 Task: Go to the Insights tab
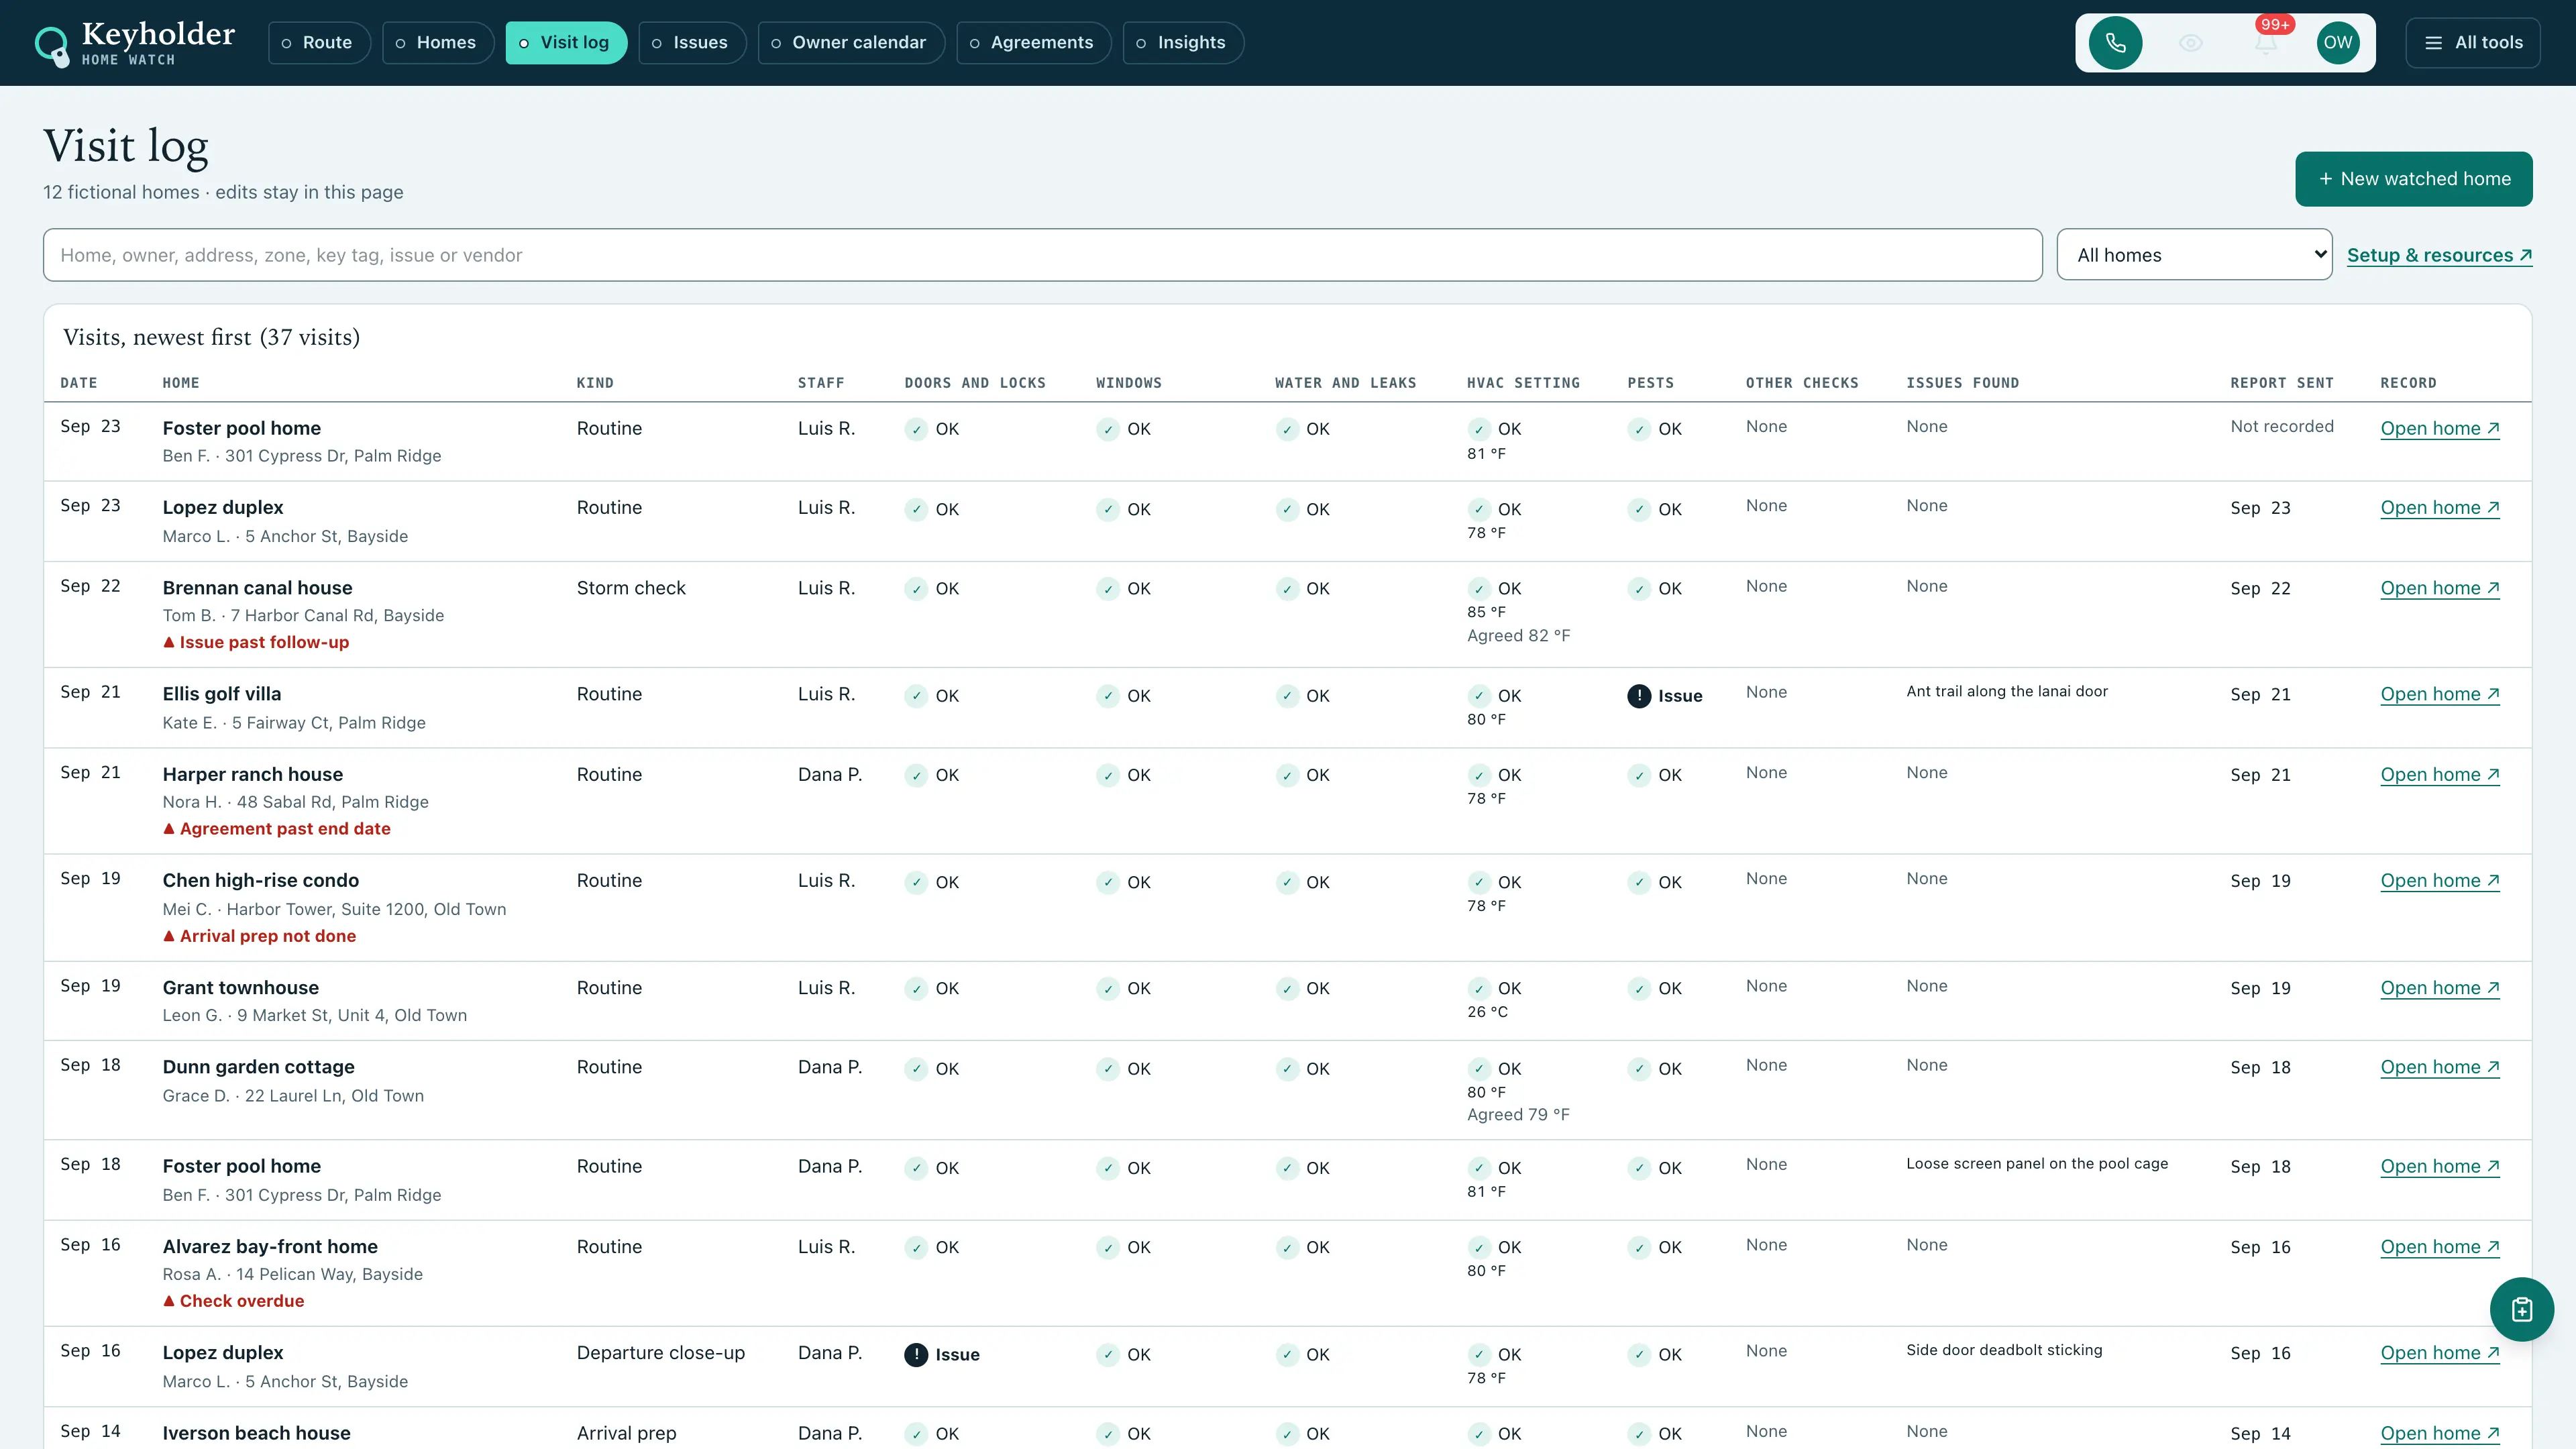click(x=1183, y=43)
